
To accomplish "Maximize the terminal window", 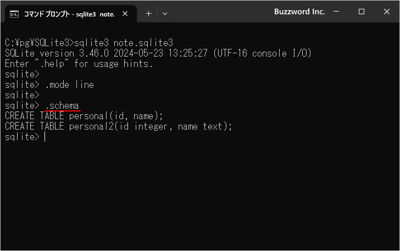I will tap(362, 12).
